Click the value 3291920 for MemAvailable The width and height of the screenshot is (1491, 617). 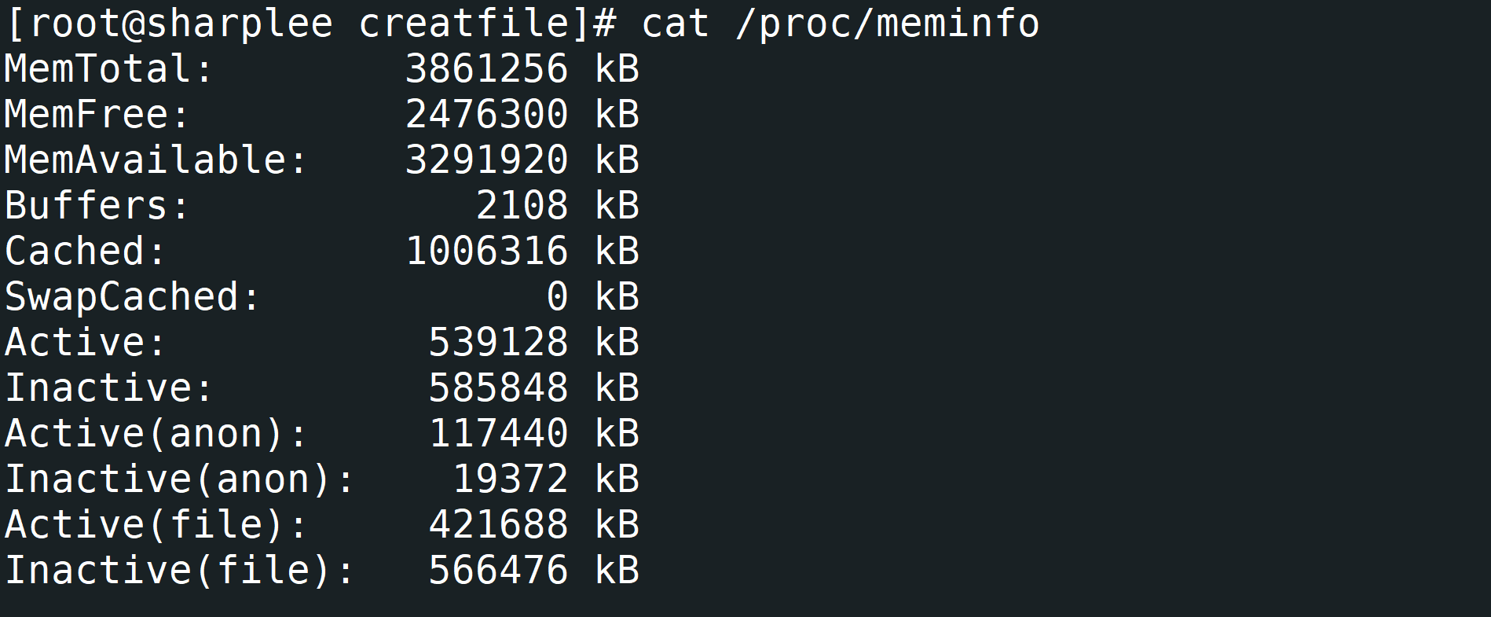[x=486, y=160]
